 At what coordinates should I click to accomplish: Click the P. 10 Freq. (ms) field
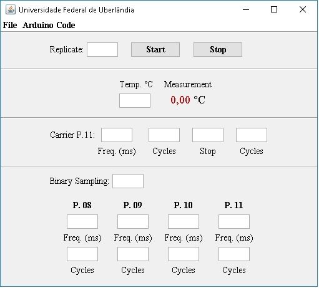coord(184,222)
